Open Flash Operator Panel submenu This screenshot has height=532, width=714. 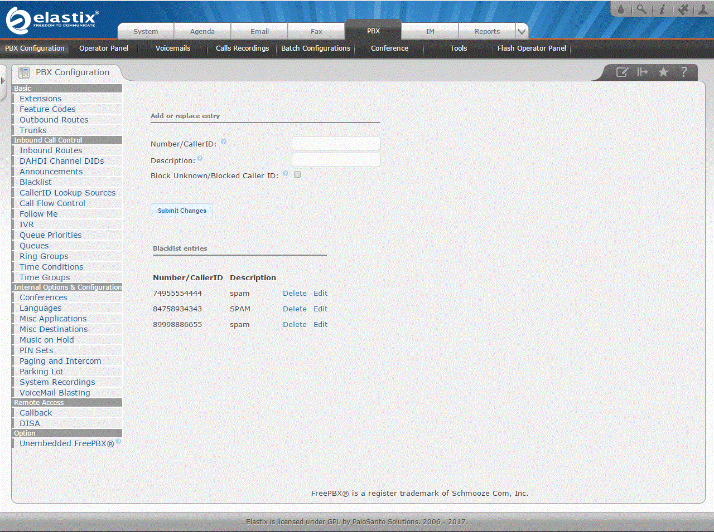tap(532, 48)
